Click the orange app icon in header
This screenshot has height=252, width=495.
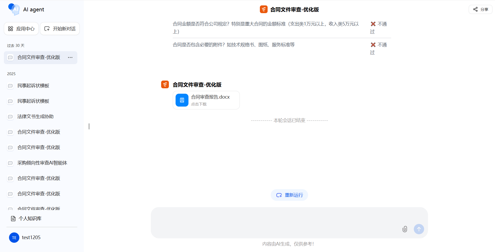coord(263,10)
